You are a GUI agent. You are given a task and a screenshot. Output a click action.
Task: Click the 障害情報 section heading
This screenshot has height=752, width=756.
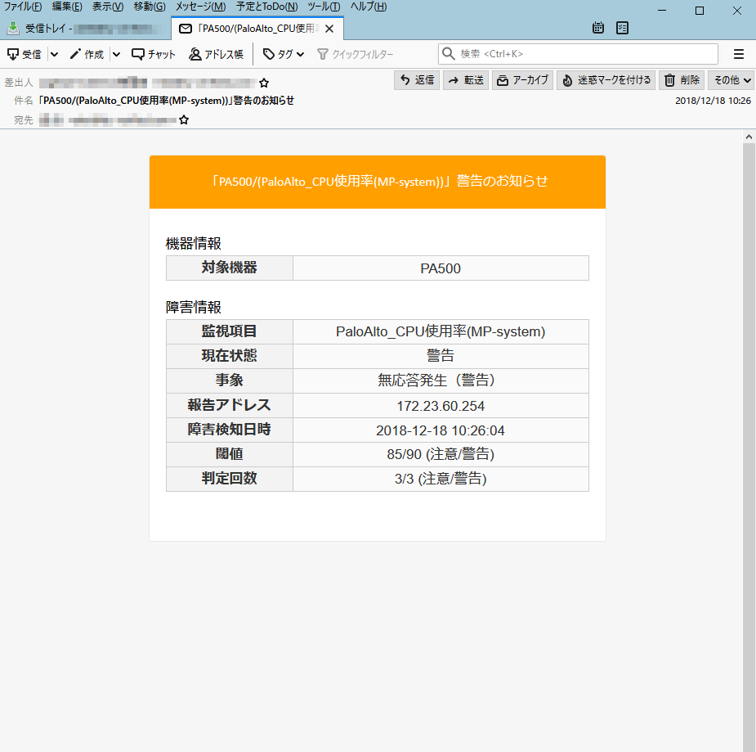coord(194,308)
